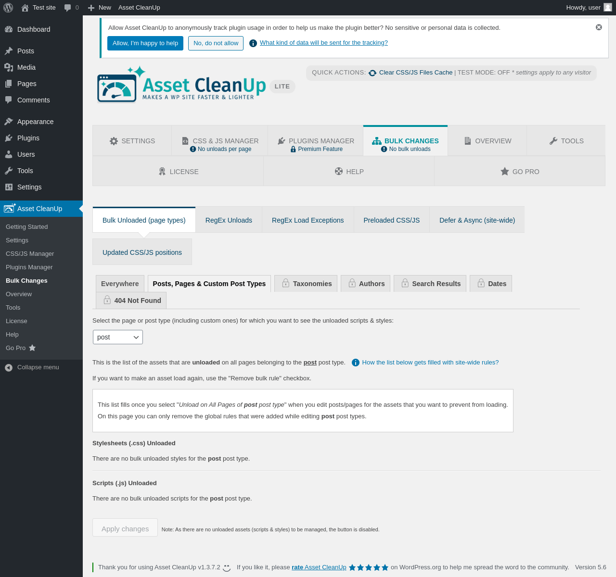Click the padlock icon on Dates tab
The height and width of the screenshot is (577, 616).
coord(481,283)
